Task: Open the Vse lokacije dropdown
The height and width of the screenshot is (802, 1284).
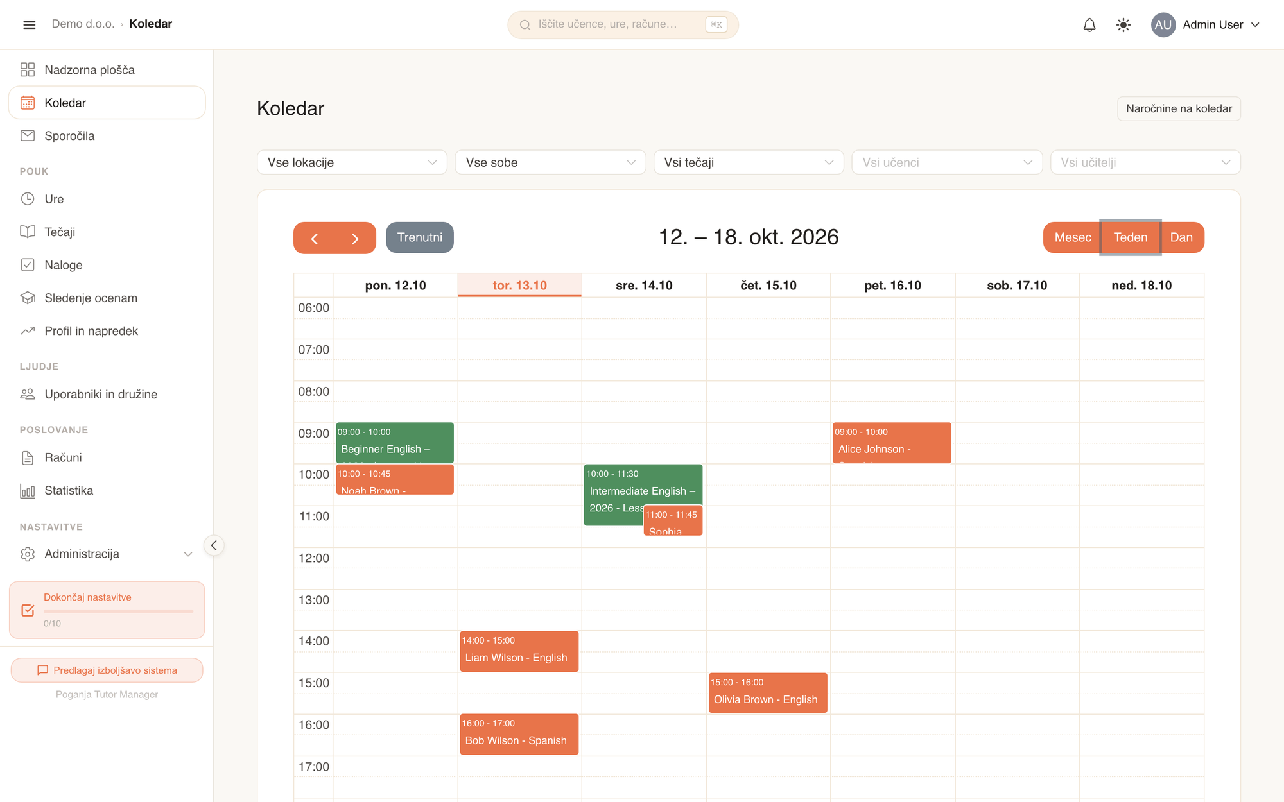Action: point(352,162)
